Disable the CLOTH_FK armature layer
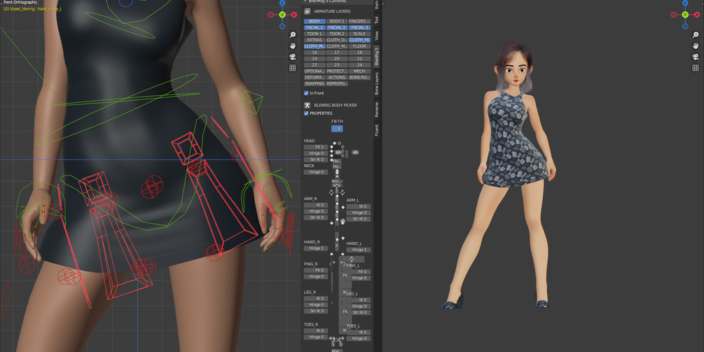704x352 pixels. tap(359, 40)
